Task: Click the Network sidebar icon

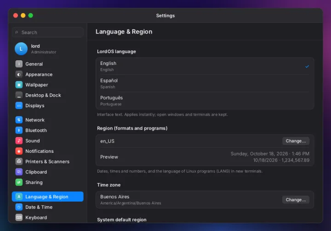Action: (x=19, y=120)
